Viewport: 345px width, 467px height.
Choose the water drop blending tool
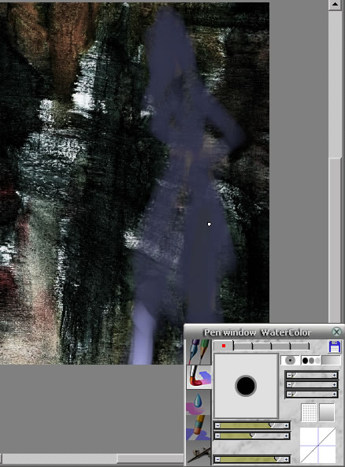point(198,402)
